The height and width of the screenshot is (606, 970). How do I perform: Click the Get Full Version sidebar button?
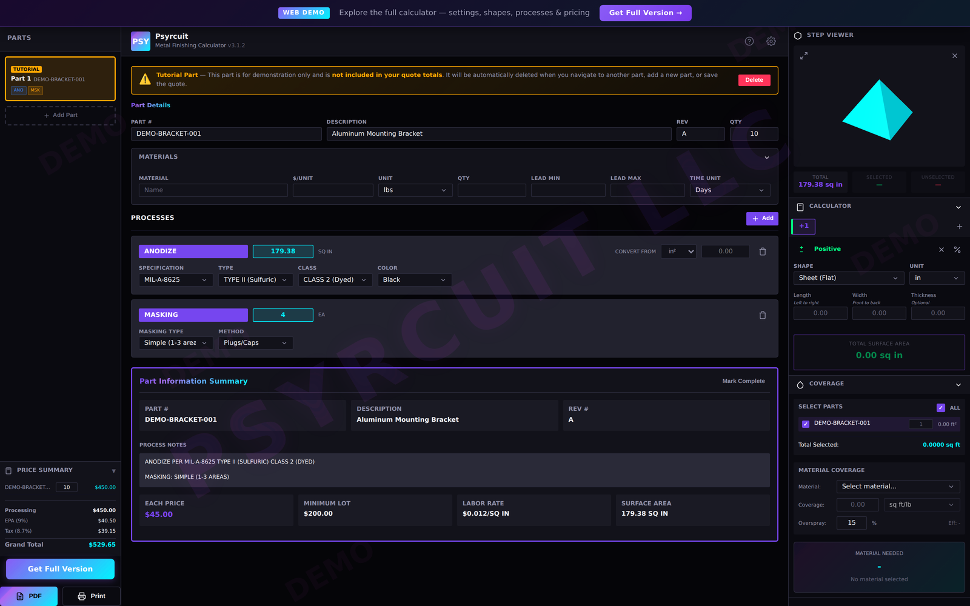pyautogui.click(x=60, y=569)
